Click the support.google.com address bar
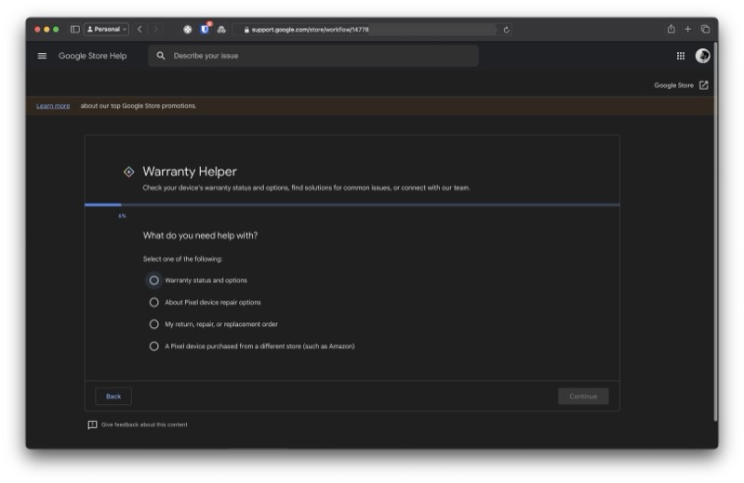 (370, 30)
